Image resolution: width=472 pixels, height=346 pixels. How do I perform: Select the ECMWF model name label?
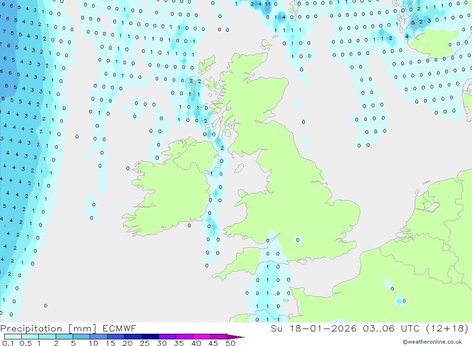(119, 328)
